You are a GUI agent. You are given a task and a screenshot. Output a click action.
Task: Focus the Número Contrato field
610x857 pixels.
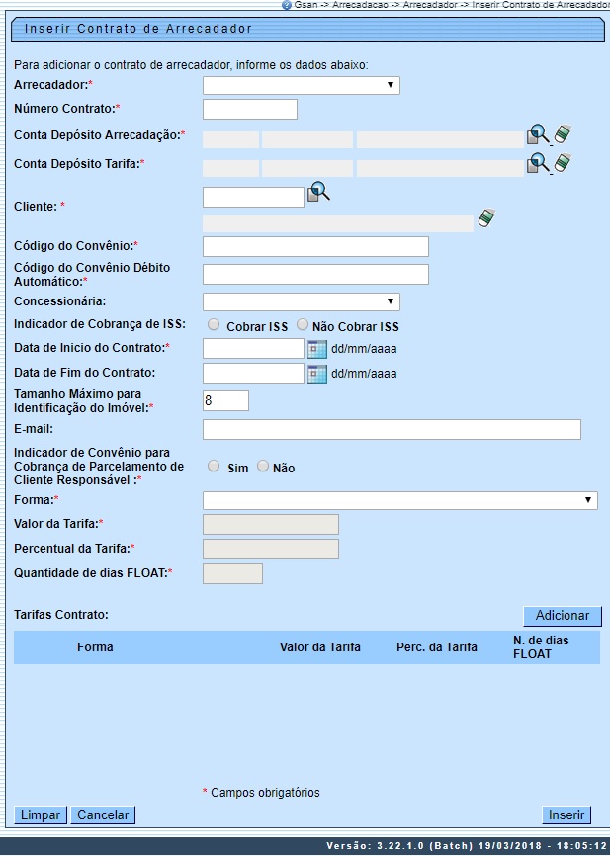click(250, 109)
